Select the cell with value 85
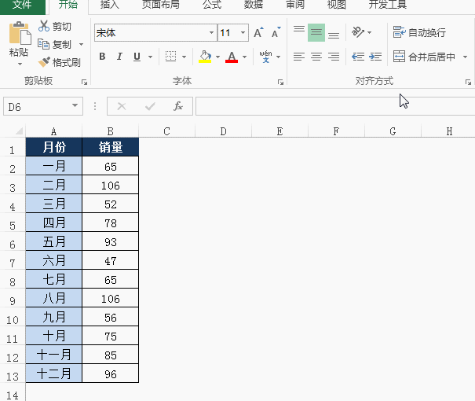 point(110,355)
